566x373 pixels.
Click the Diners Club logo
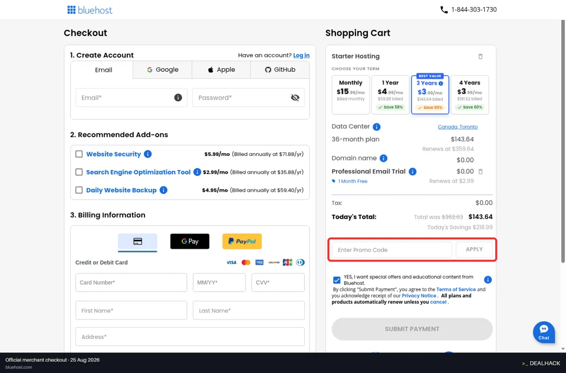tap(300, 262)
